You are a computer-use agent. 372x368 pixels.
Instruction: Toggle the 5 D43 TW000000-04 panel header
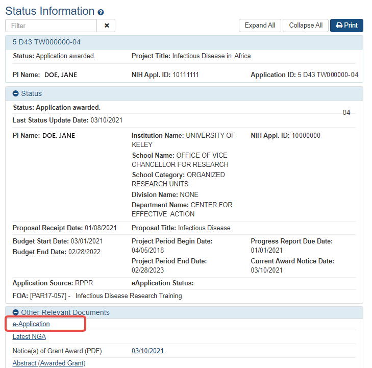[46, 42]
